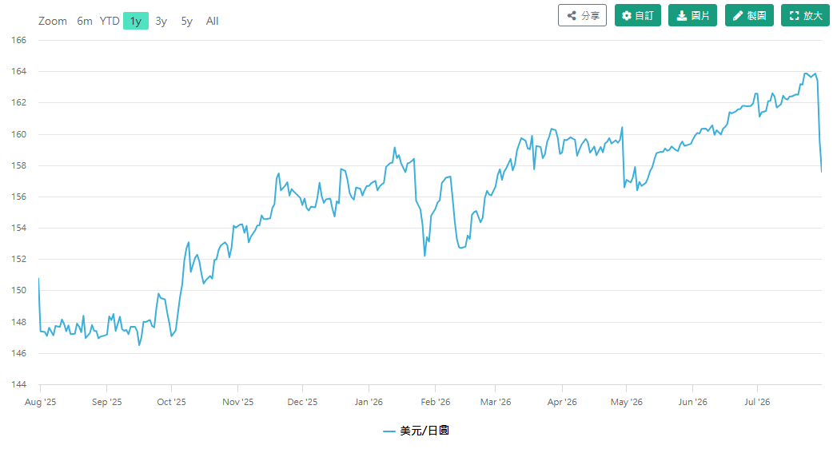The height and width of the screenshot is (453, 837).
Task: Click the Mar '26 axis label
Action: click(496, 402)
